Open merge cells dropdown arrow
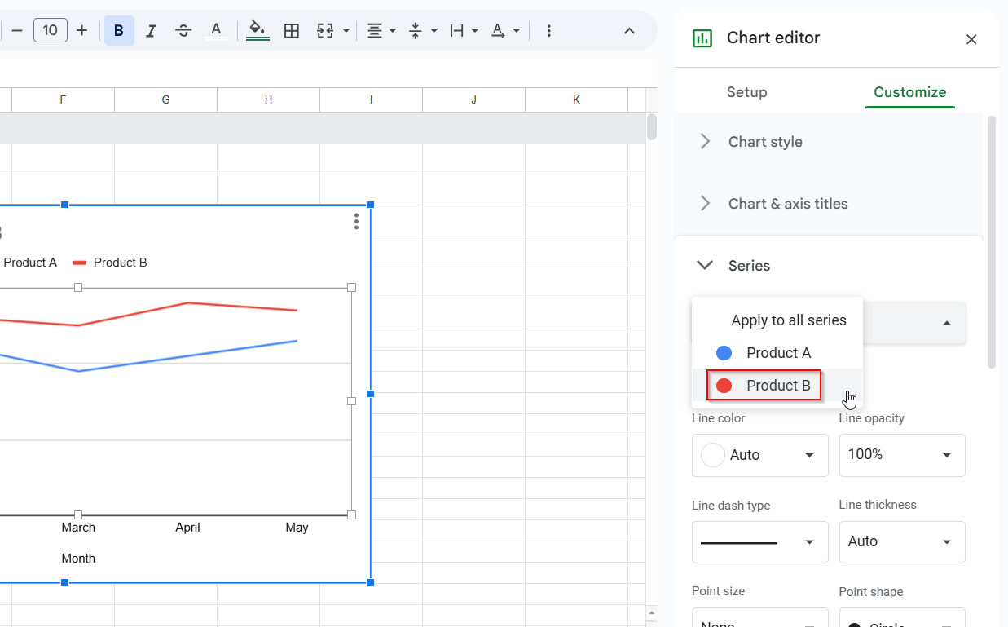The image size is (1008, 627). click(x=346, y=31)
